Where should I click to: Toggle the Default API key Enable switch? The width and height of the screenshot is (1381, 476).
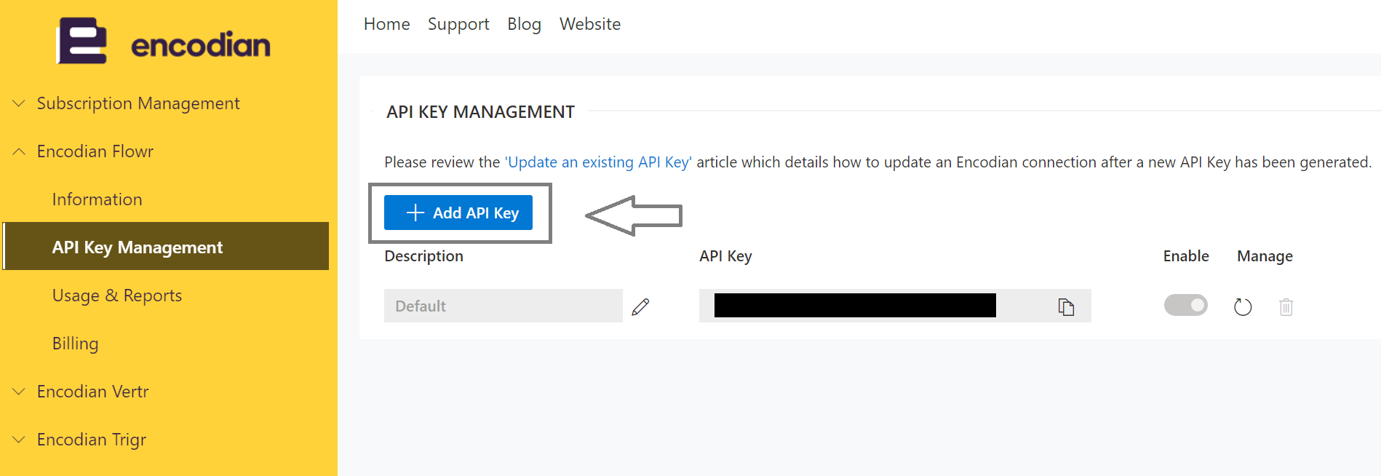1185,305
